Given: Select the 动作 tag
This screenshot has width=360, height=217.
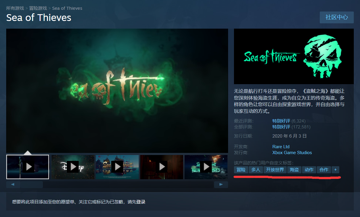Looking at the screenshot, I should [x=309, y=170].
